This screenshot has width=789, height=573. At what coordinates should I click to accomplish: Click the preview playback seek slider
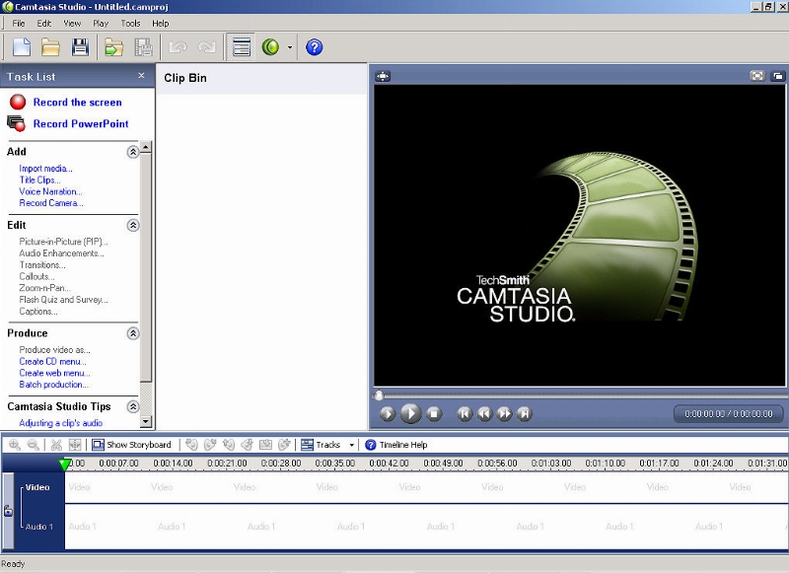click(x=582, y=395)
